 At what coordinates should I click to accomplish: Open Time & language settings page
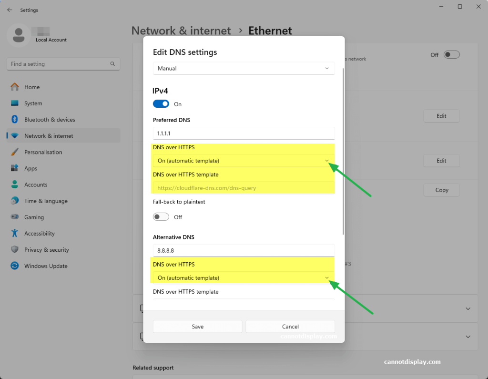[45, 201]
